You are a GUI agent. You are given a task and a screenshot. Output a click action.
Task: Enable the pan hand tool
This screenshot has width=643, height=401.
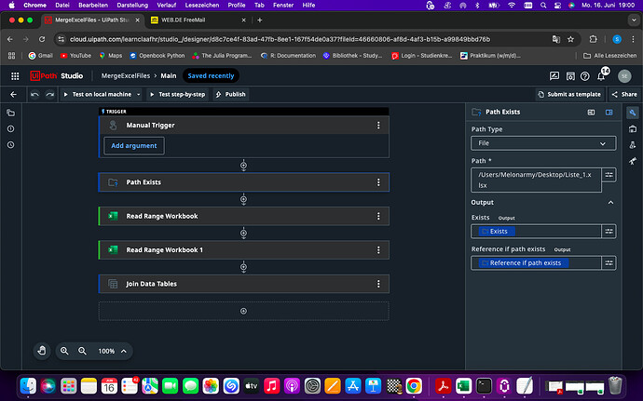42,351
